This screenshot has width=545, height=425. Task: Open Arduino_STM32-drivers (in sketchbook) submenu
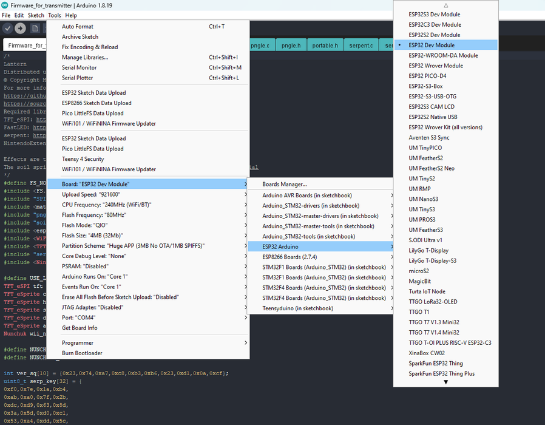[x=320, y=206]
